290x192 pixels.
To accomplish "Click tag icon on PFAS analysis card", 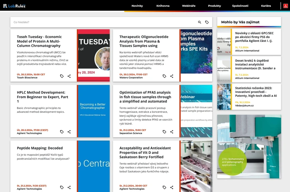I will [164, 132].
